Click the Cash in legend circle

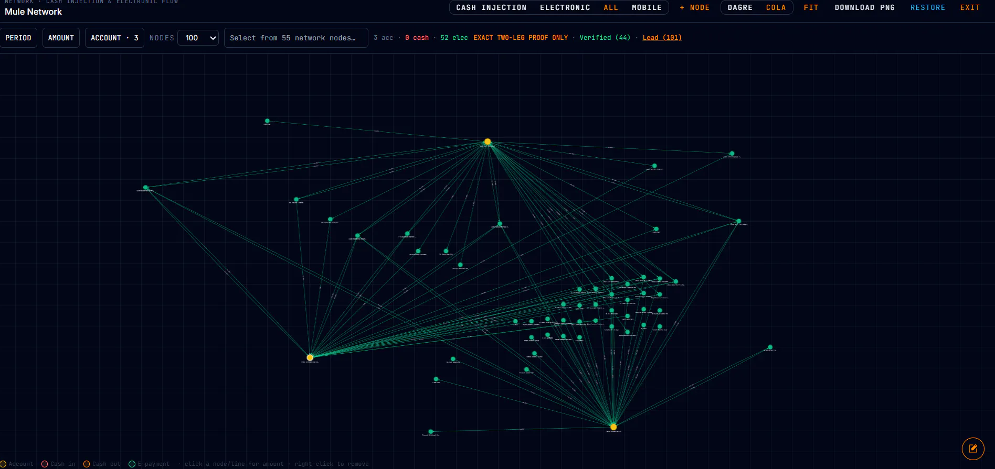click(x=45, y=464)
